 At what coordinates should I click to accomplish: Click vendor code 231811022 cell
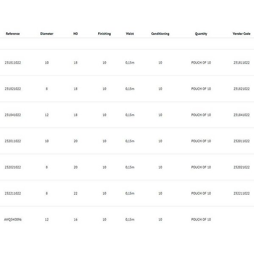(242, 63)
